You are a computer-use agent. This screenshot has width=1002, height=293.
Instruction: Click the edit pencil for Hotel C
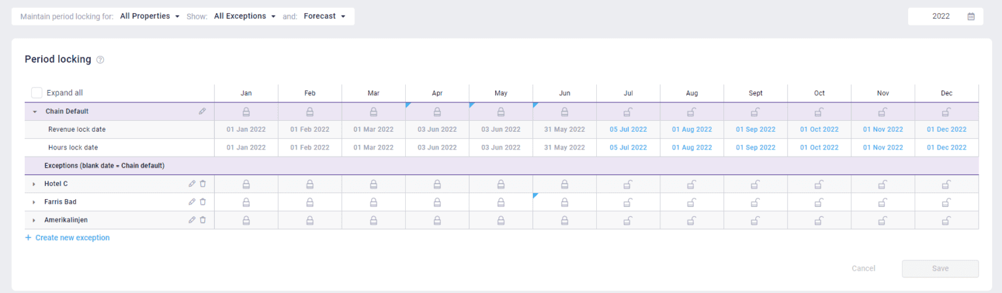[x=192, y=184]
